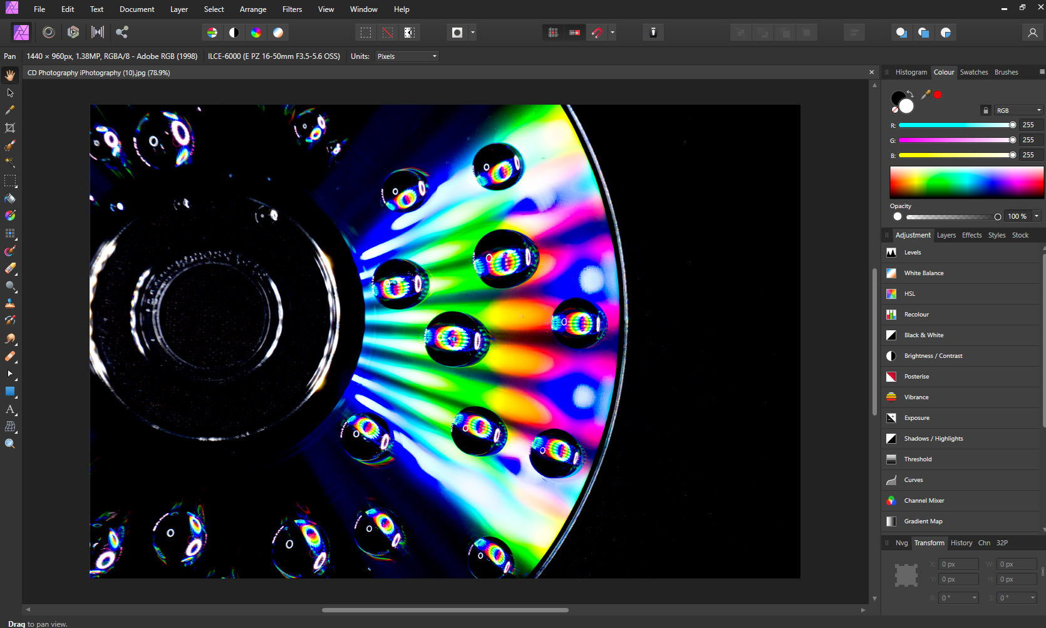Screen dimensions: 1046x628
Task: Add a Levels adjustment
Action: (961, 253)
